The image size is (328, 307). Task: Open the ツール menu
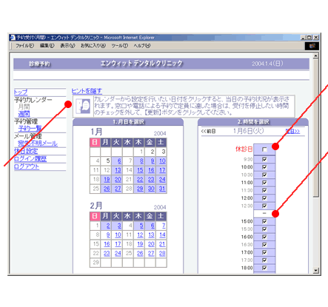(120, 46)
